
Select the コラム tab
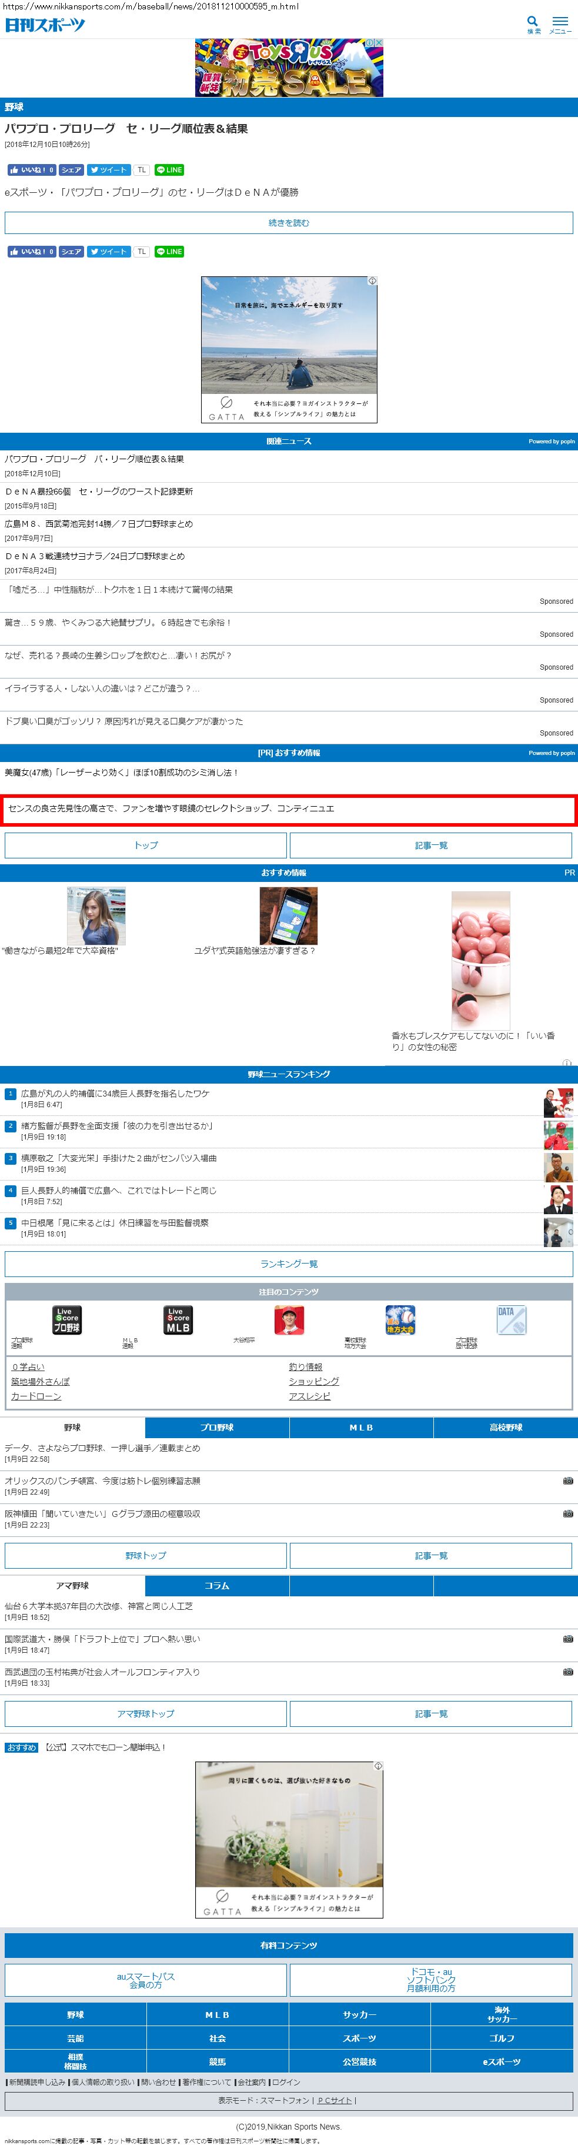pos(217,1585)
